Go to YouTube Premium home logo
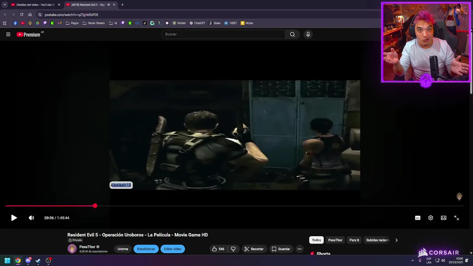473x266 pixels. [28, 34]
